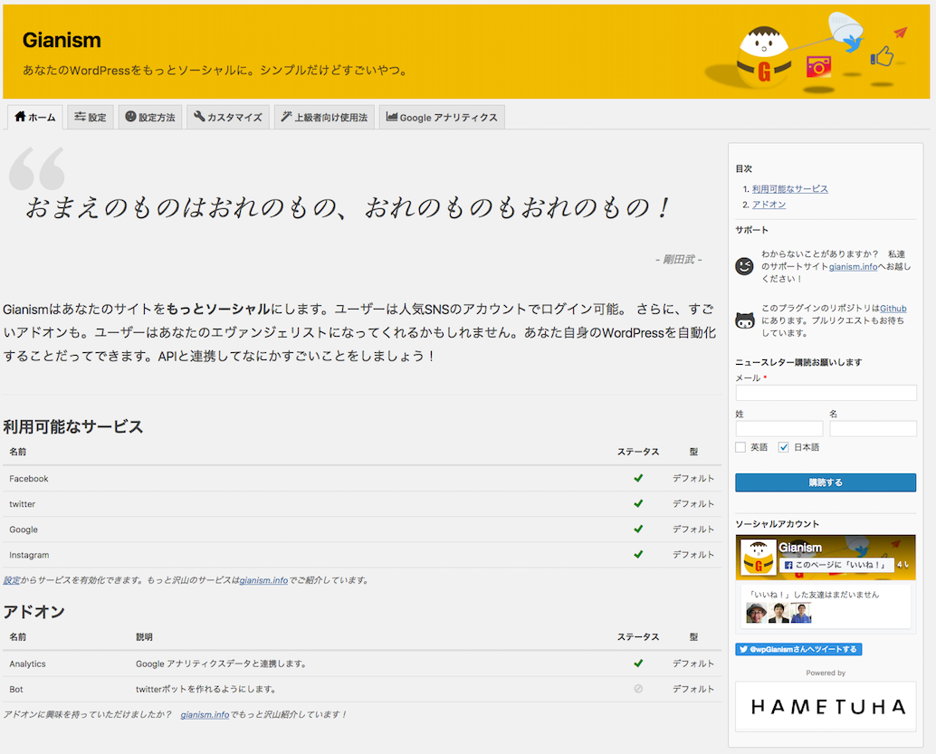Open the 設定 tab
Viewport: 936px width, 754px height.
click(x=91, y=118)
